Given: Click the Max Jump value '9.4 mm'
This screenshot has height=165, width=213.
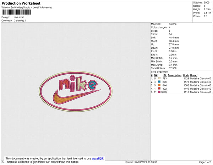Looking at the screenshot, I should pos(173,65).
